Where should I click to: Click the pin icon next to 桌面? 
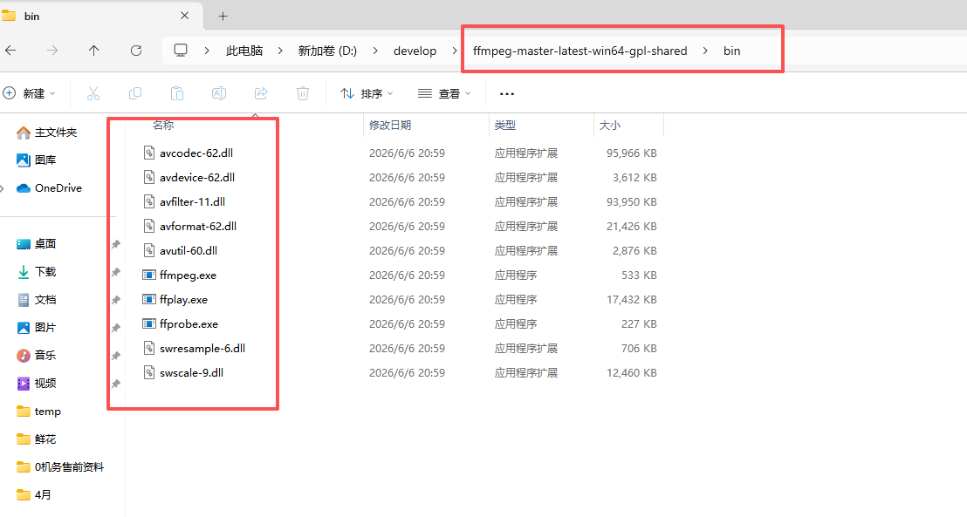pyautogui.click(x=115, y=245)
